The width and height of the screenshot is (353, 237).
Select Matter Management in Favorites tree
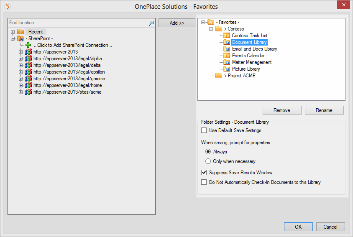pyautogui.click(x=251, y=62)
